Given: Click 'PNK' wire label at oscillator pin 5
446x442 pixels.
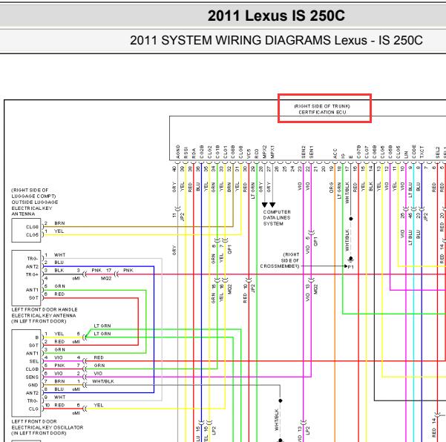Looking at the screenshot, I should [x=59, y=366].
